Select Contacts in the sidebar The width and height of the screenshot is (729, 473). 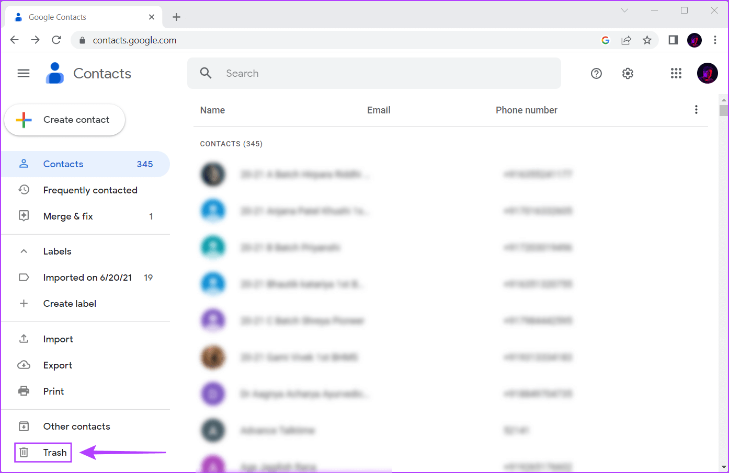[85, 164]
